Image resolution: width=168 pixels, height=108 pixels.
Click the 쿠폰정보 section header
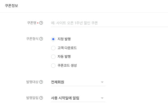pyautogui.click(x=11, y=5)
